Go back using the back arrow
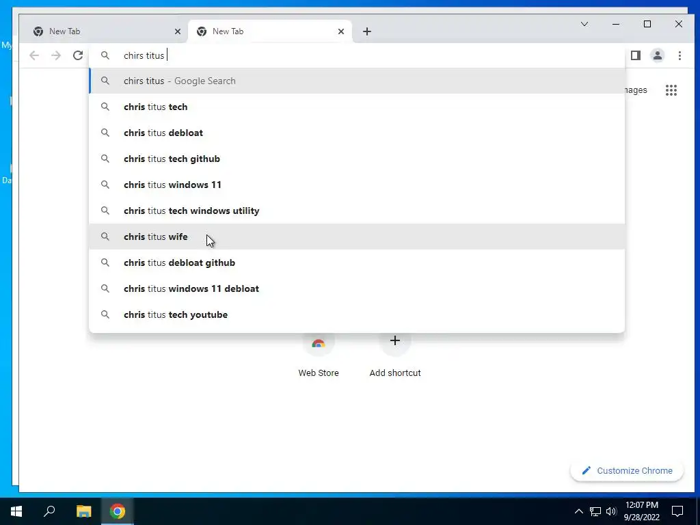The width and height of the screenshot is (700, 525). [x=34, y=55]
